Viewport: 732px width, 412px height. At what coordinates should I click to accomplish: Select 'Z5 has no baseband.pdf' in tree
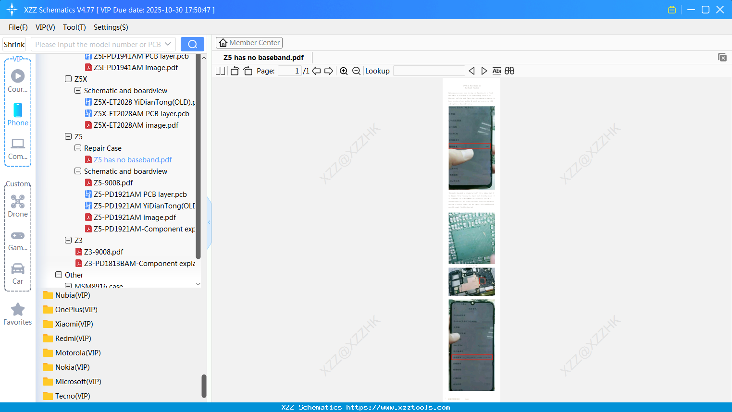tap(133, 160)
